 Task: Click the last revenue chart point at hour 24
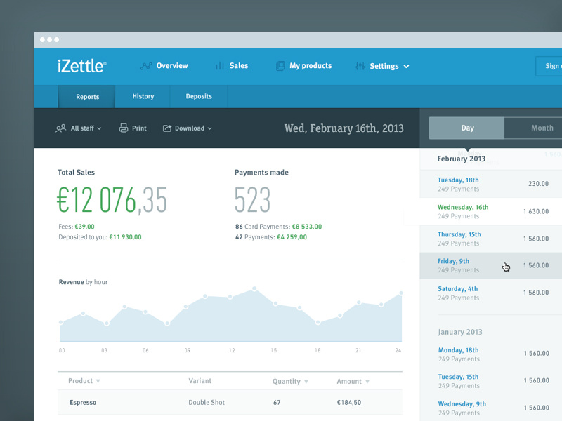click(x=401, y=293)
